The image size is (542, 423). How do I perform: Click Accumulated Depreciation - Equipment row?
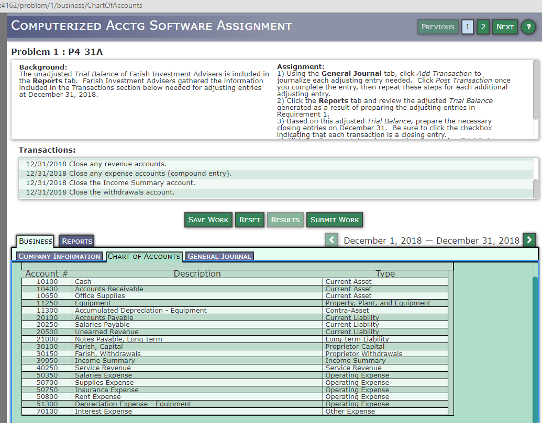pos(235,310)
